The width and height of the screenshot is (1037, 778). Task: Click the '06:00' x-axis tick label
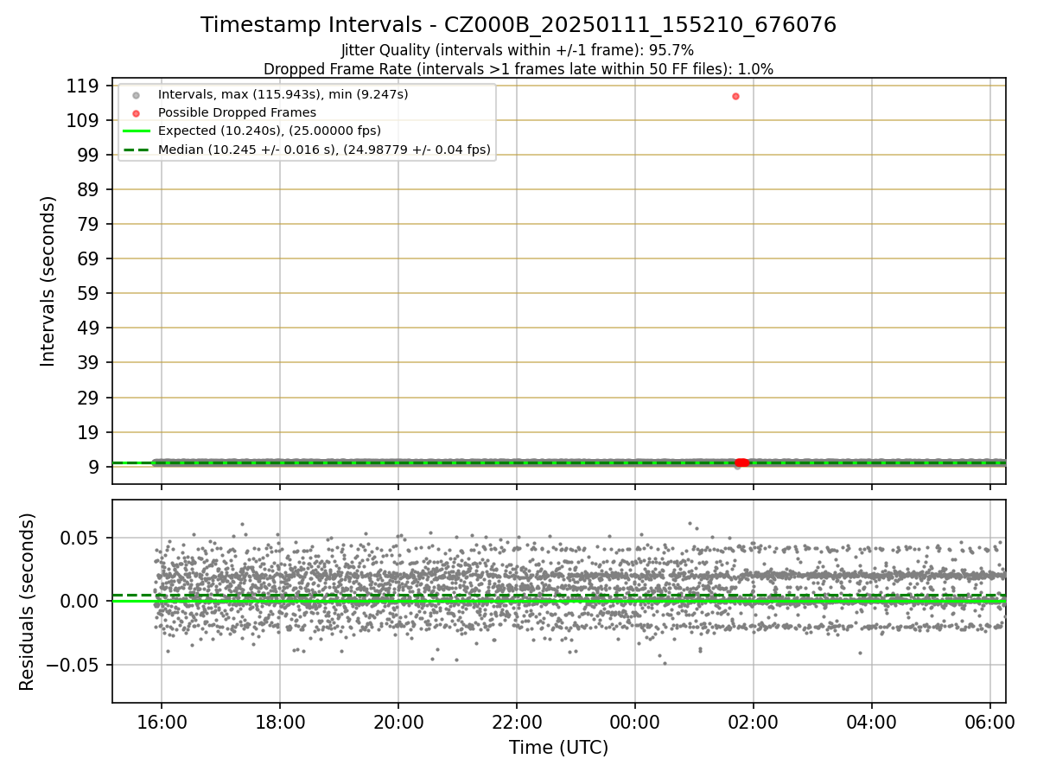tap(990, 722)
